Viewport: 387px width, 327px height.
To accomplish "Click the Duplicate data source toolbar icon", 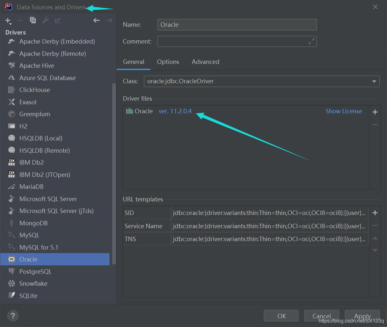I will (x=33, y=20).
